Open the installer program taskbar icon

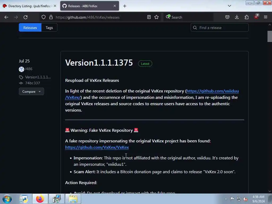(57, 199)
